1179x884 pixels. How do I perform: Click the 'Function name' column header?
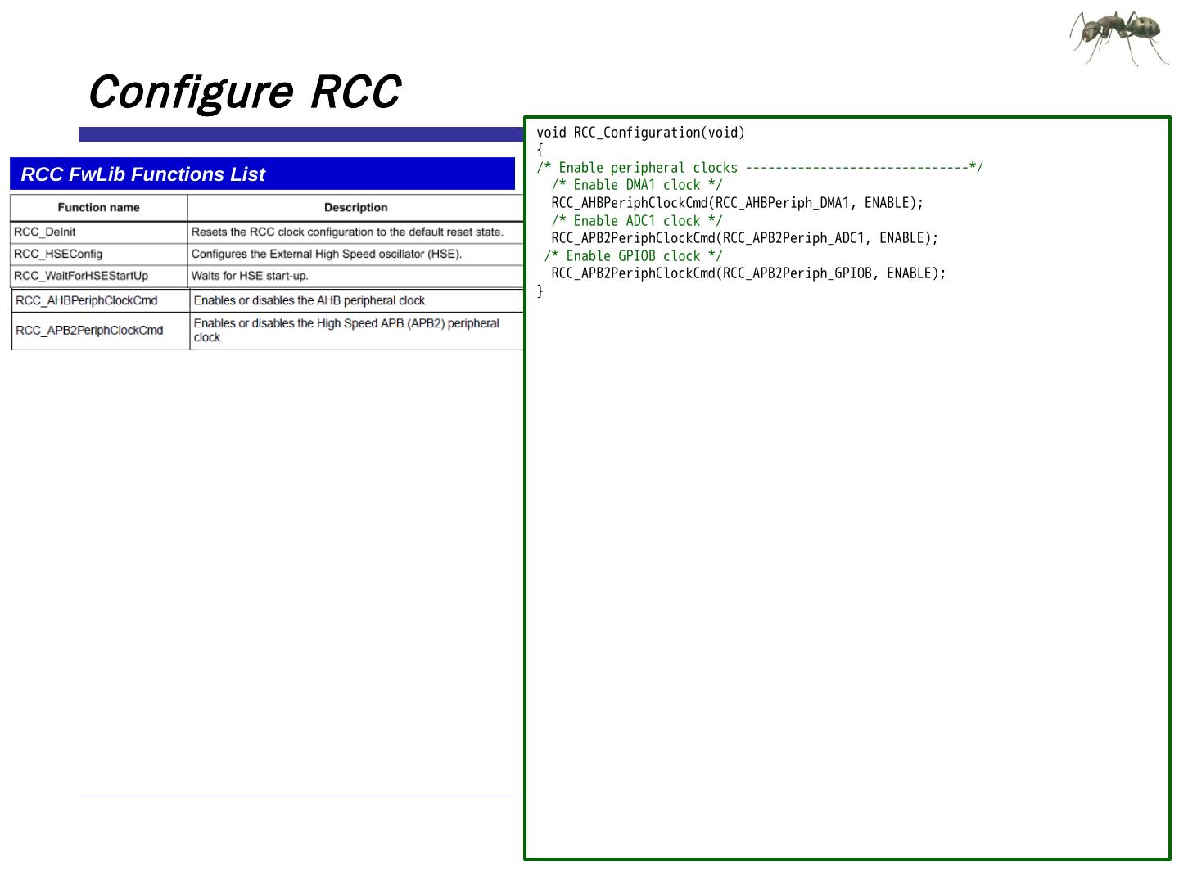[98, 207]
